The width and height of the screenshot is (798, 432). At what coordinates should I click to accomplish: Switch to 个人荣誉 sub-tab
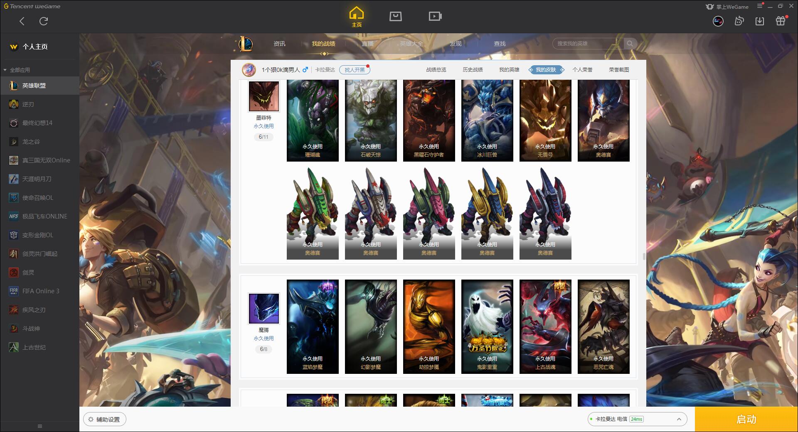582,70
